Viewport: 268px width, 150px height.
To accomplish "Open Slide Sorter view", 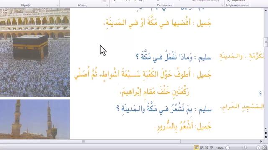I will (202, 148).
